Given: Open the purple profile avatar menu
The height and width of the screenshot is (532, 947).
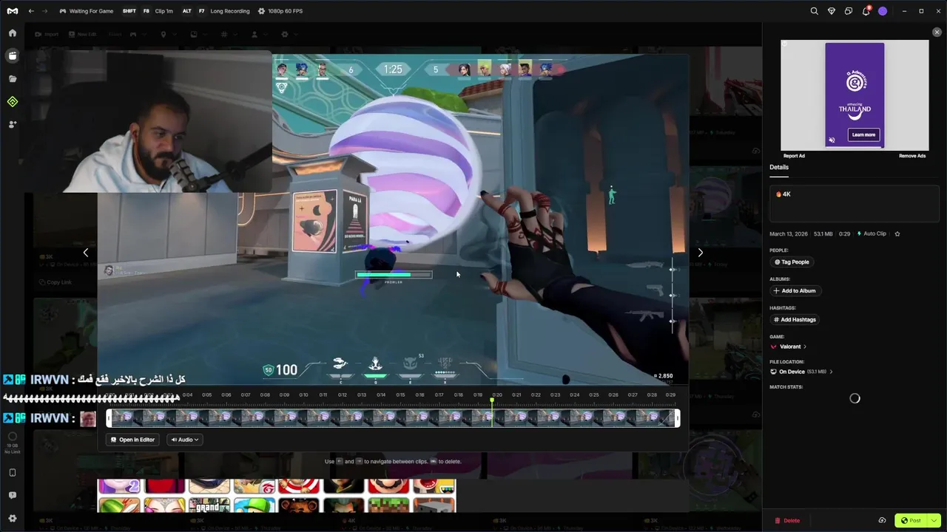Looking at the screenshot, I should pyautogui.click(x=883, y=11).
